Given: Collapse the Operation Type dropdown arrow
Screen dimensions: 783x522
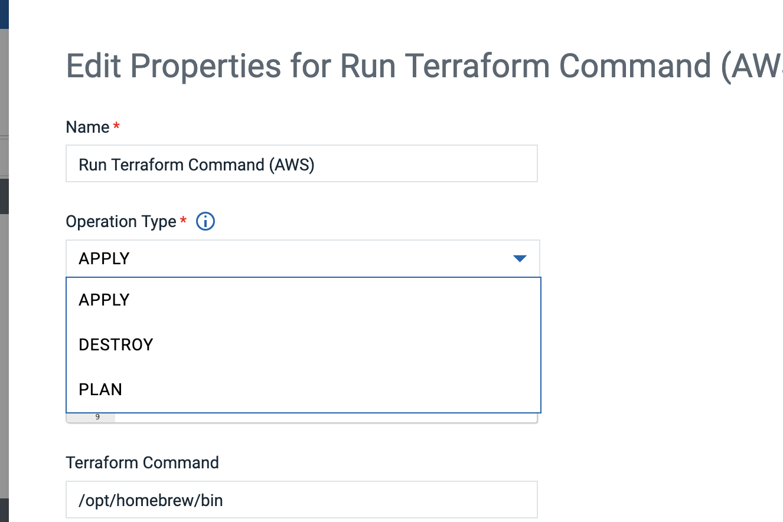Looking at the screenshot, I should (x=520, y=258).
